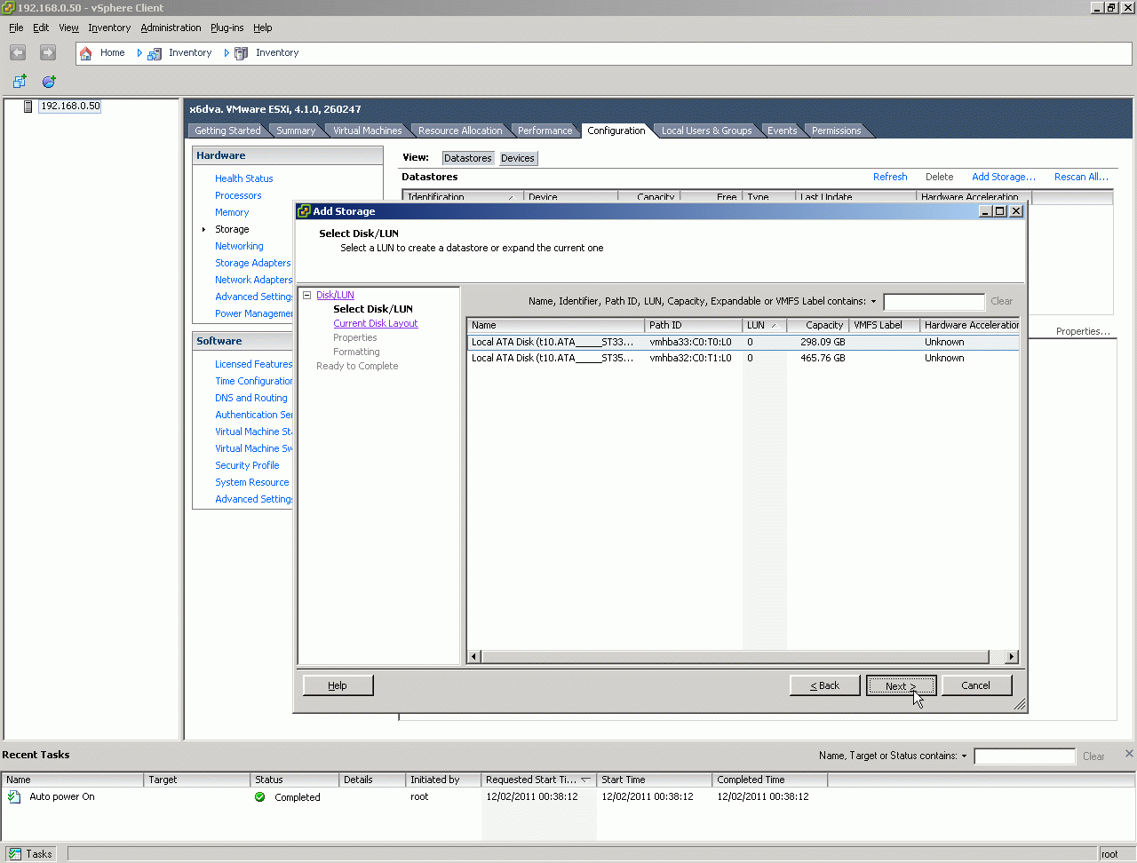This screenshot has height=863, width=1137.
Task: Click the Properties... link below Datastores
Action: click(1083, 331)
